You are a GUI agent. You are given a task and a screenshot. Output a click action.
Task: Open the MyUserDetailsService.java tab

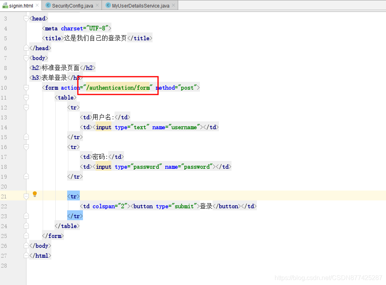(141, 6)
